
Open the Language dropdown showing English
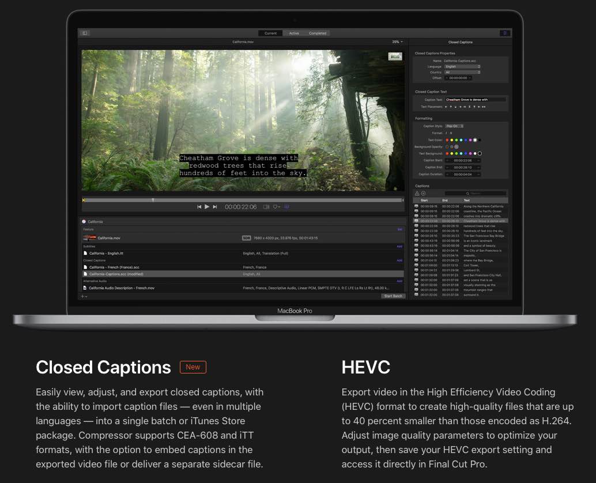(x=463, y=66)
